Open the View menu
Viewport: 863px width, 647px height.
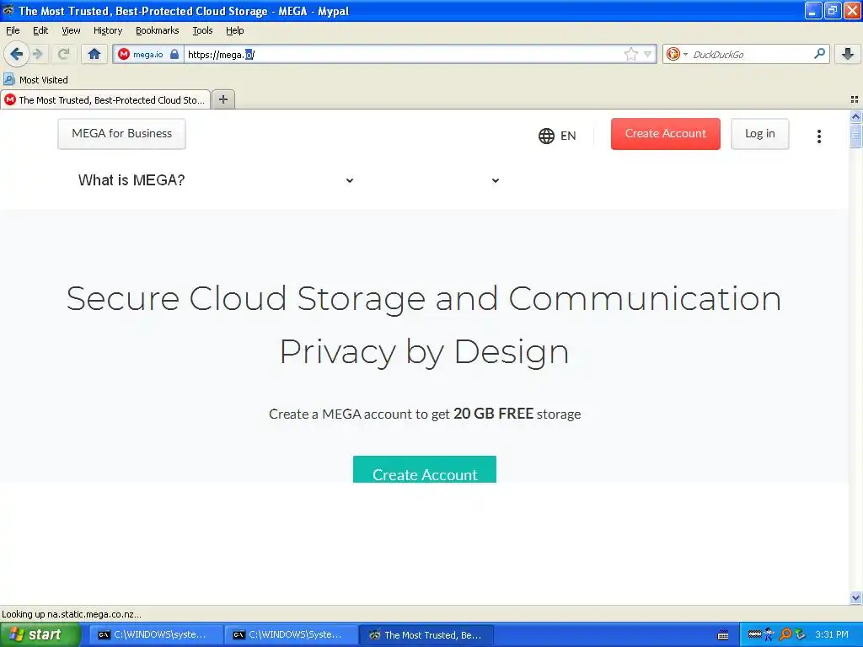(71, 30)
